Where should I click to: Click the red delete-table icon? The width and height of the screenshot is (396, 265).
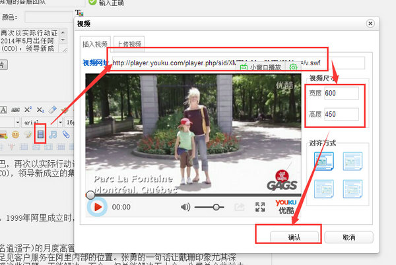11,146
